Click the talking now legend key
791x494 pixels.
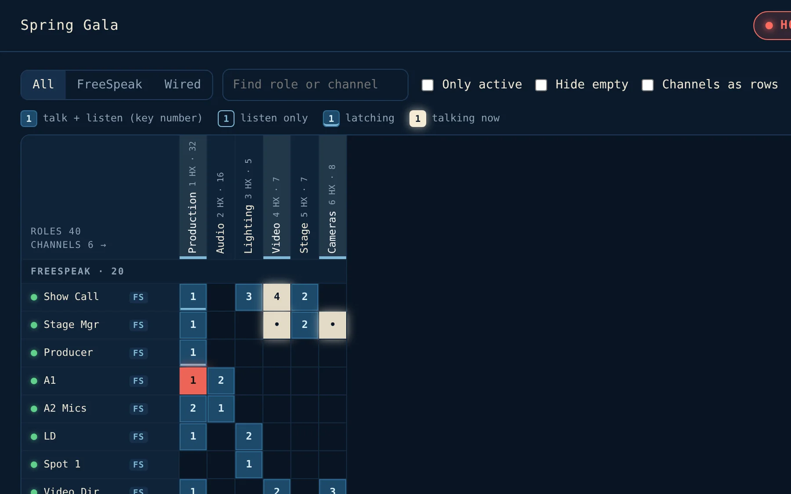point(418,119)
